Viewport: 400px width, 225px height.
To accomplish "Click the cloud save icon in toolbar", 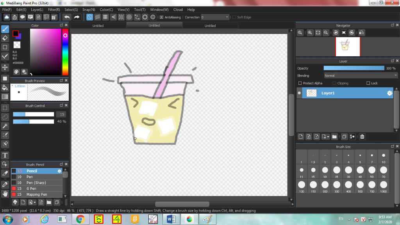I will (x=7, y=17).
